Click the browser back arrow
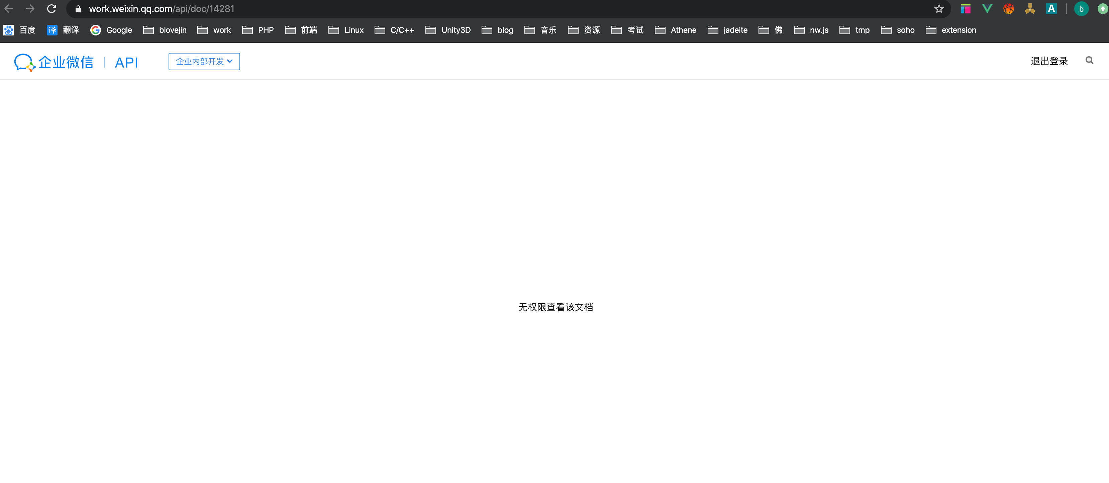Viewport: 1109px width, 483px height. (9, 9)
